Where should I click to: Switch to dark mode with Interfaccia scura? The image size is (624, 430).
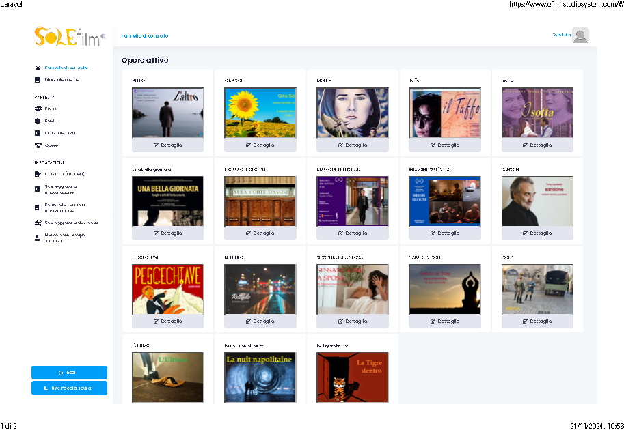pos(69,388)
